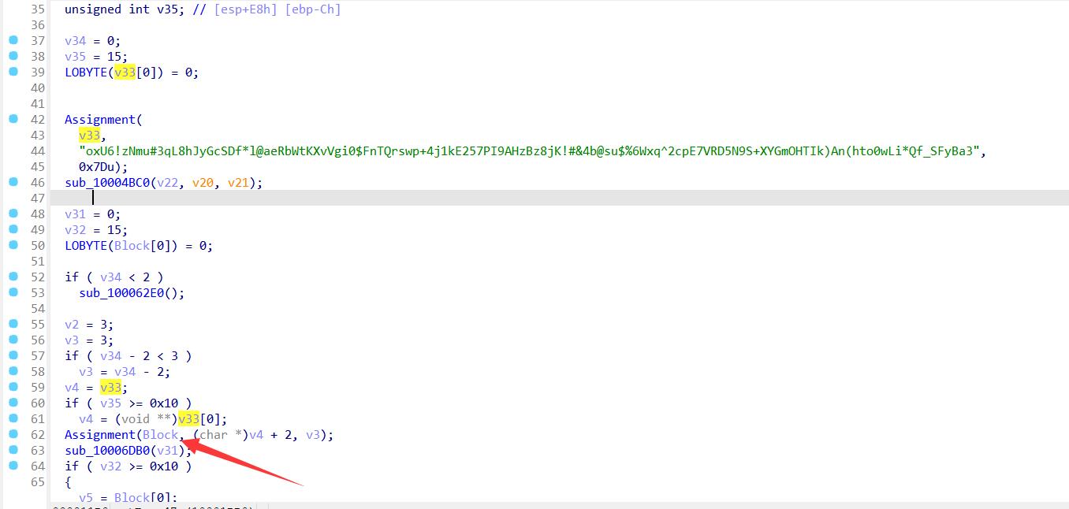Image resolution: width=1069 pixels, height=509 pixels.
Task: Select the sub_10004BC0 function name
Action: coord(107,183)
